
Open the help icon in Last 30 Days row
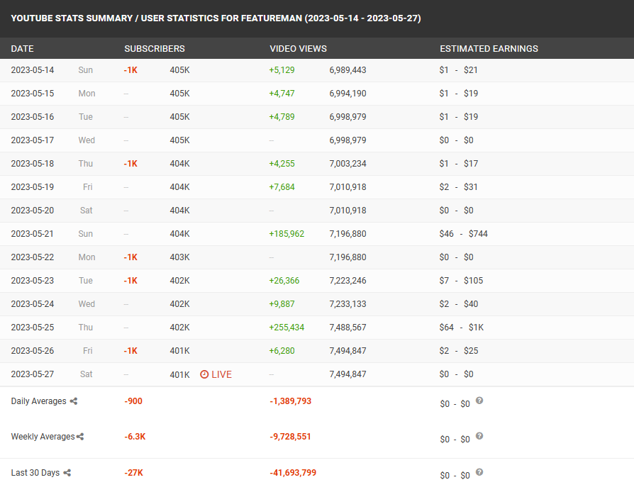(x=479, y=472)
